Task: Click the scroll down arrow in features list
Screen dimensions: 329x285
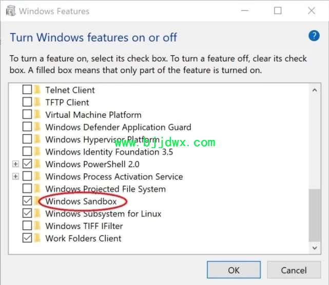Action: tap(315, 248)
